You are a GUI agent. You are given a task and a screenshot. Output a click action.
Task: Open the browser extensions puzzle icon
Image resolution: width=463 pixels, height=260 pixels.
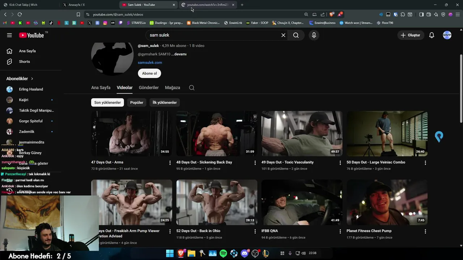click(x=403, y=14)
